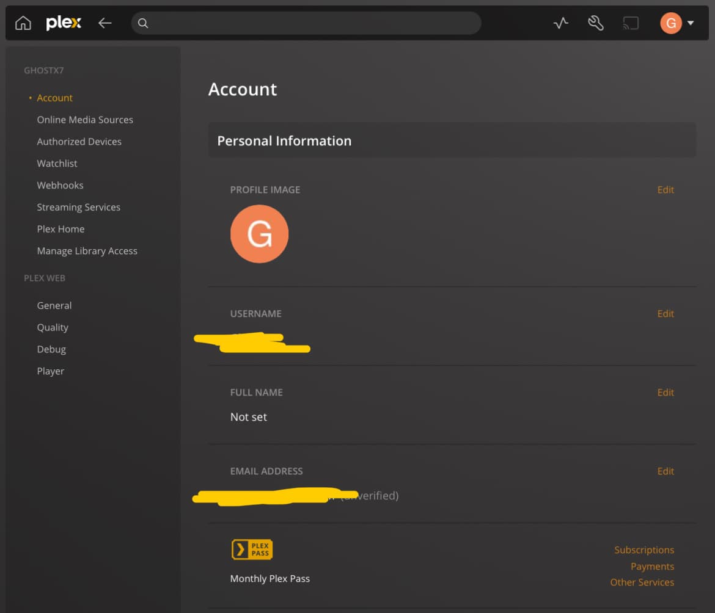Edit the email address
This screenshot has width=715, height=613.
(665, 471)
